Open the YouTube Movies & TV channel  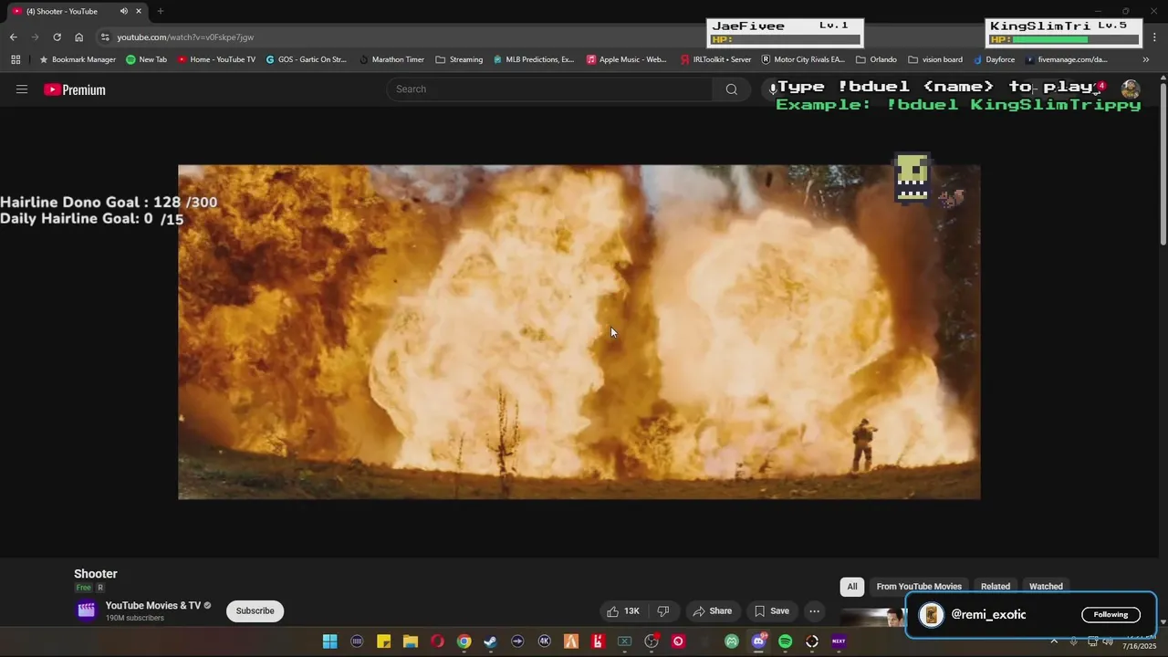click(152, 606)
